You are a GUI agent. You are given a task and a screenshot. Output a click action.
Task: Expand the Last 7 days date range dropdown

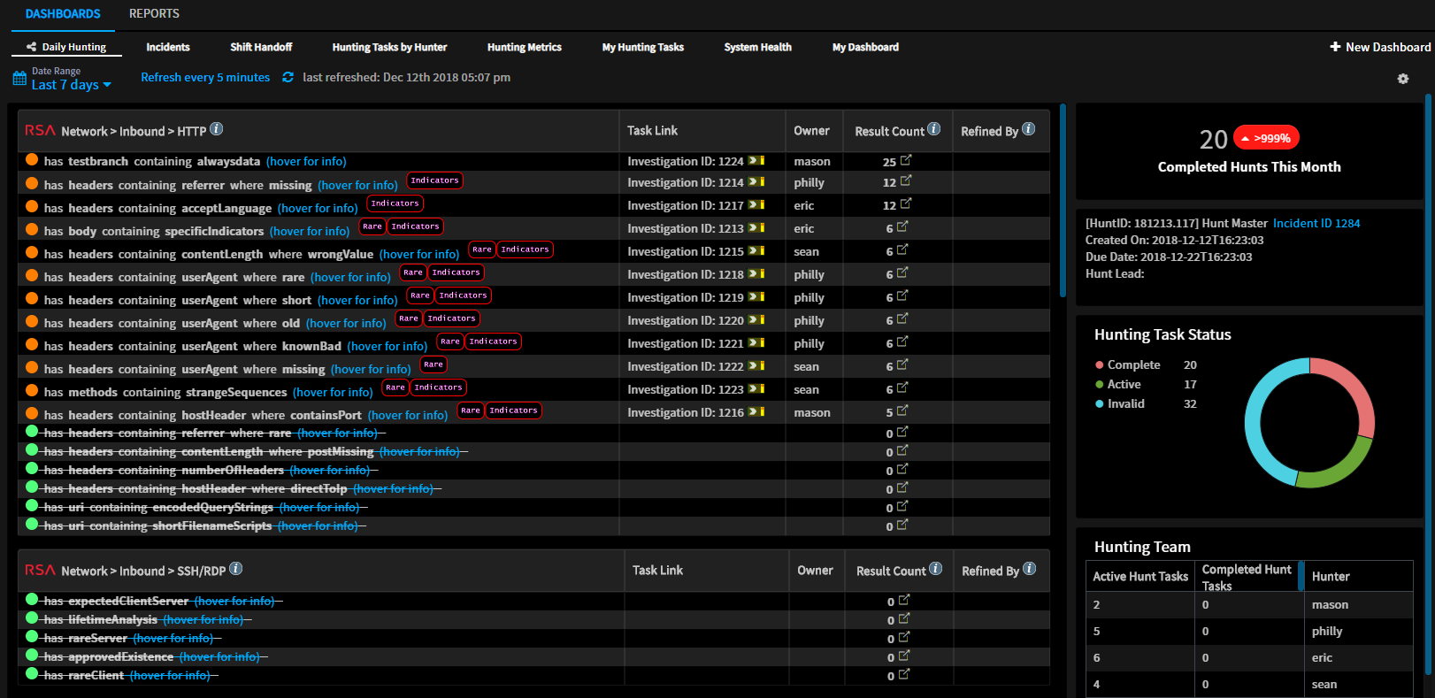71,85
